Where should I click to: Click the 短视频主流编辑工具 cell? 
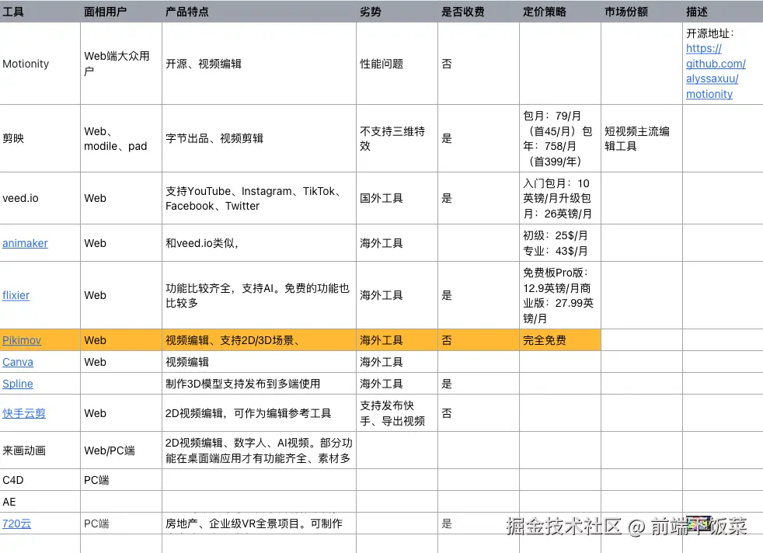tap(642, 138)
